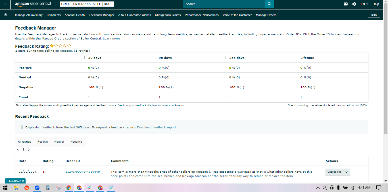
Task: Click the microphone tray icon
Action: pos(338,188)
